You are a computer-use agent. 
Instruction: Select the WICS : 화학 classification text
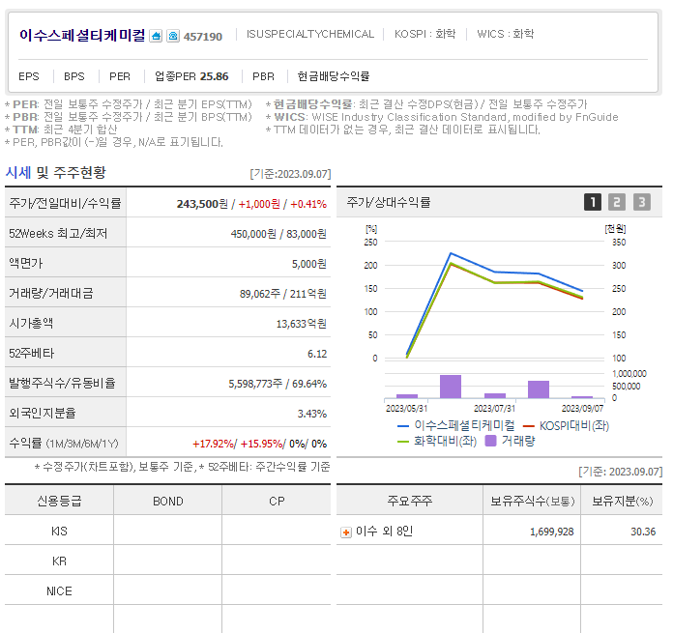tap(505, 34)
